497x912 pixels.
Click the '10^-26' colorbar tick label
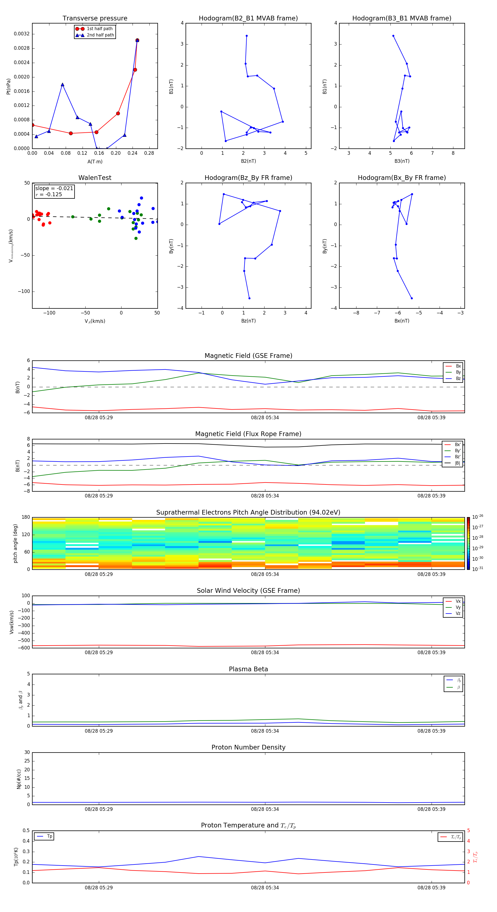[x=478, y=517]
